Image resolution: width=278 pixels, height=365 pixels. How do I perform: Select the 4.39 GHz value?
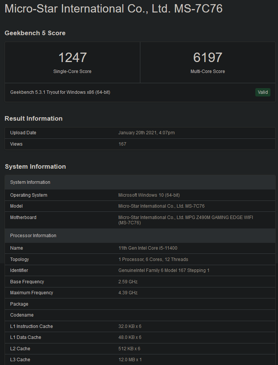[128, 293]
